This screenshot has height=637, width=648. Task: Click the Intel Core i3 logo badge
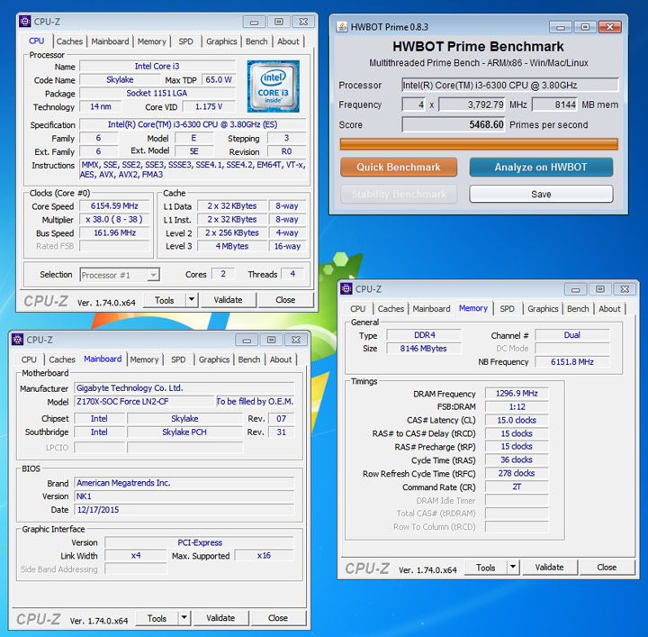[x=273, y=86]
